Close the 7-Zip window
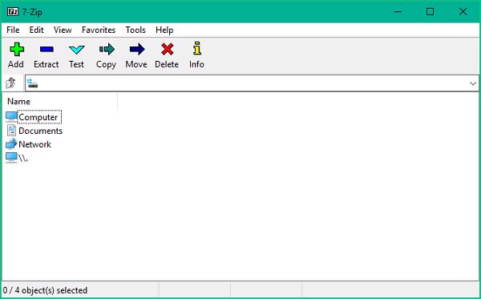The height and width of the screenshot is (299, 481). tap(463, 12)
